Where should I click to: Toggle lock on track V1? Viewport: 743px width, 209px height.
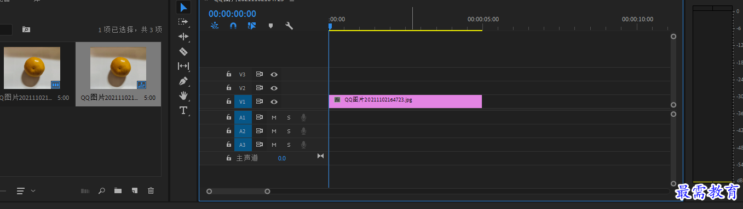pos(229,101)
